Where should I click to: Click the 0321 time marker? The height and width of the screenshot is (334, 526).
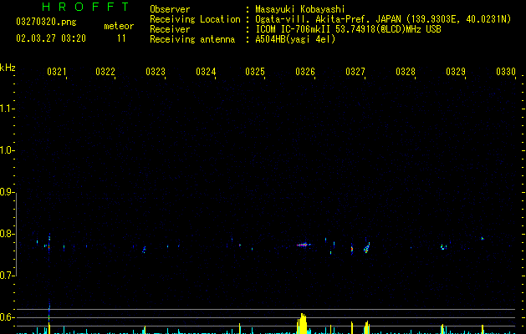point(56,72)
